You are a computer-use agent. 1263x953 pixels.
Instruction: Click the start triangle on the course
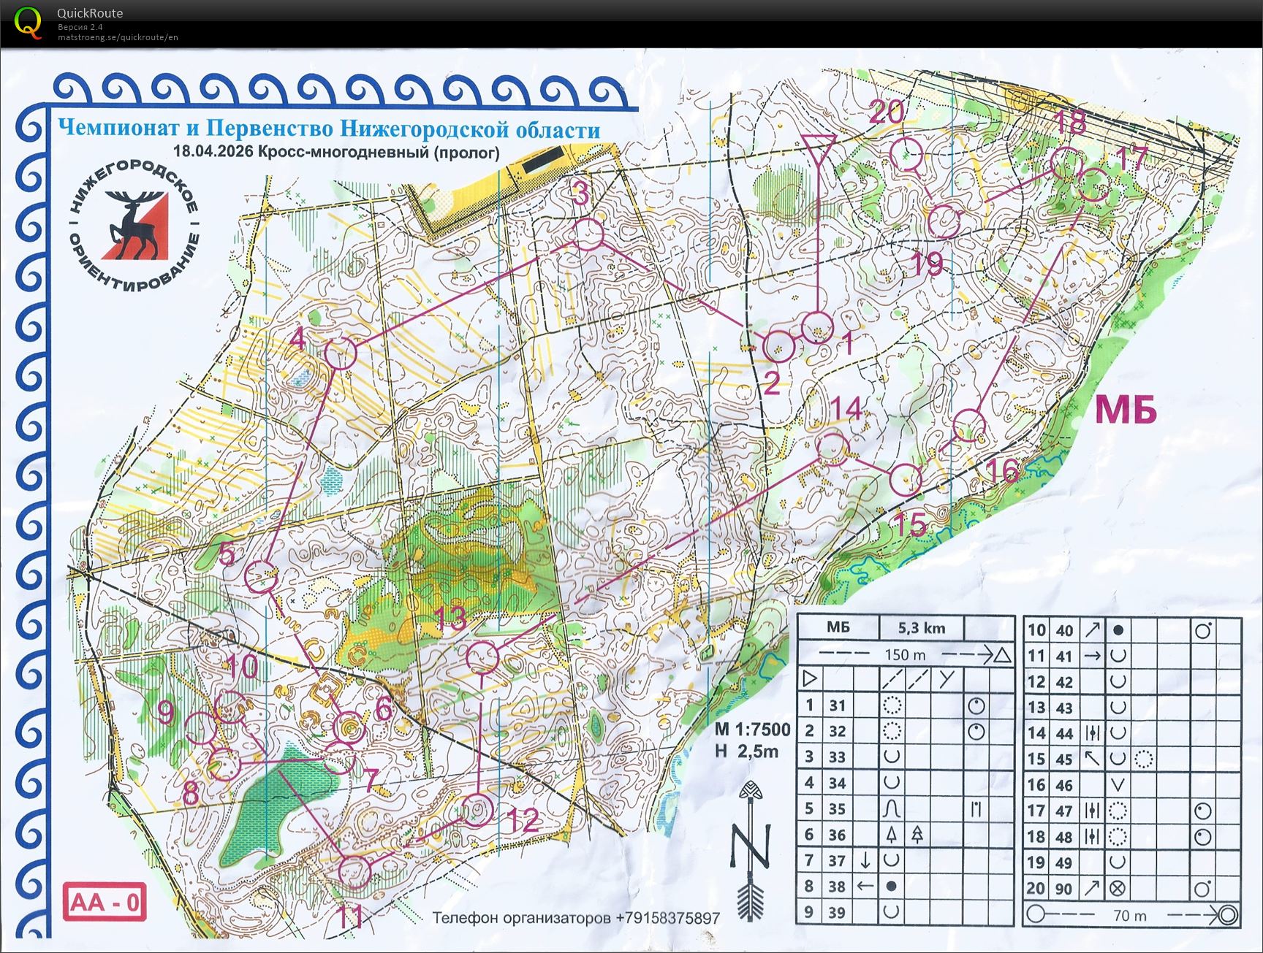(x=818, y=148)
